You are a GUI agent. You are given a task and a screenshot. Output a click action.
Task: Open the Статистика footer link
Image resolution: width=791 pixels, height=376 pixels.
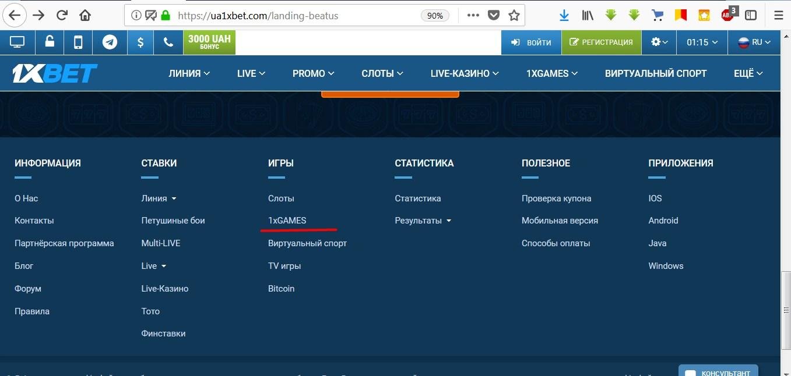click(418, 198)
